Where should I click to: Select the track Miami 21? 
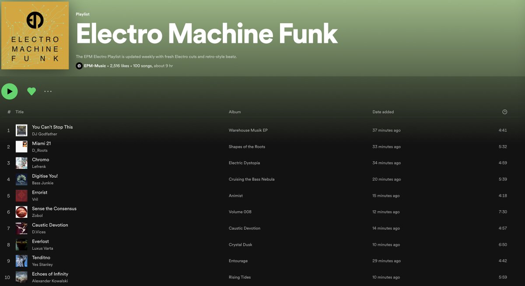coord(41,143)
